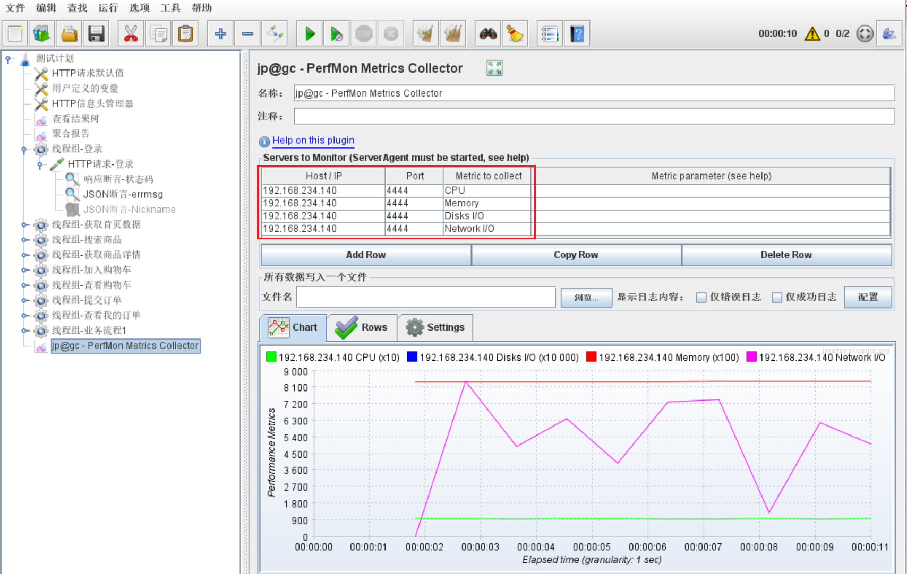Click the Copy toolbar icon
The width and height of the screenshot is (907, 574).
click(158, 34)
